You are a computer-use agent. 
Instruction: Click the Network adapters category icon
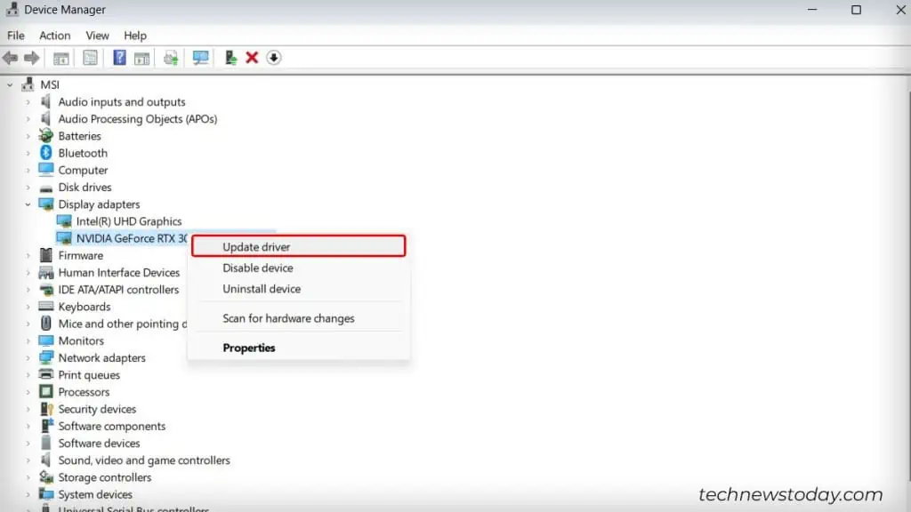tap(46, 357)
